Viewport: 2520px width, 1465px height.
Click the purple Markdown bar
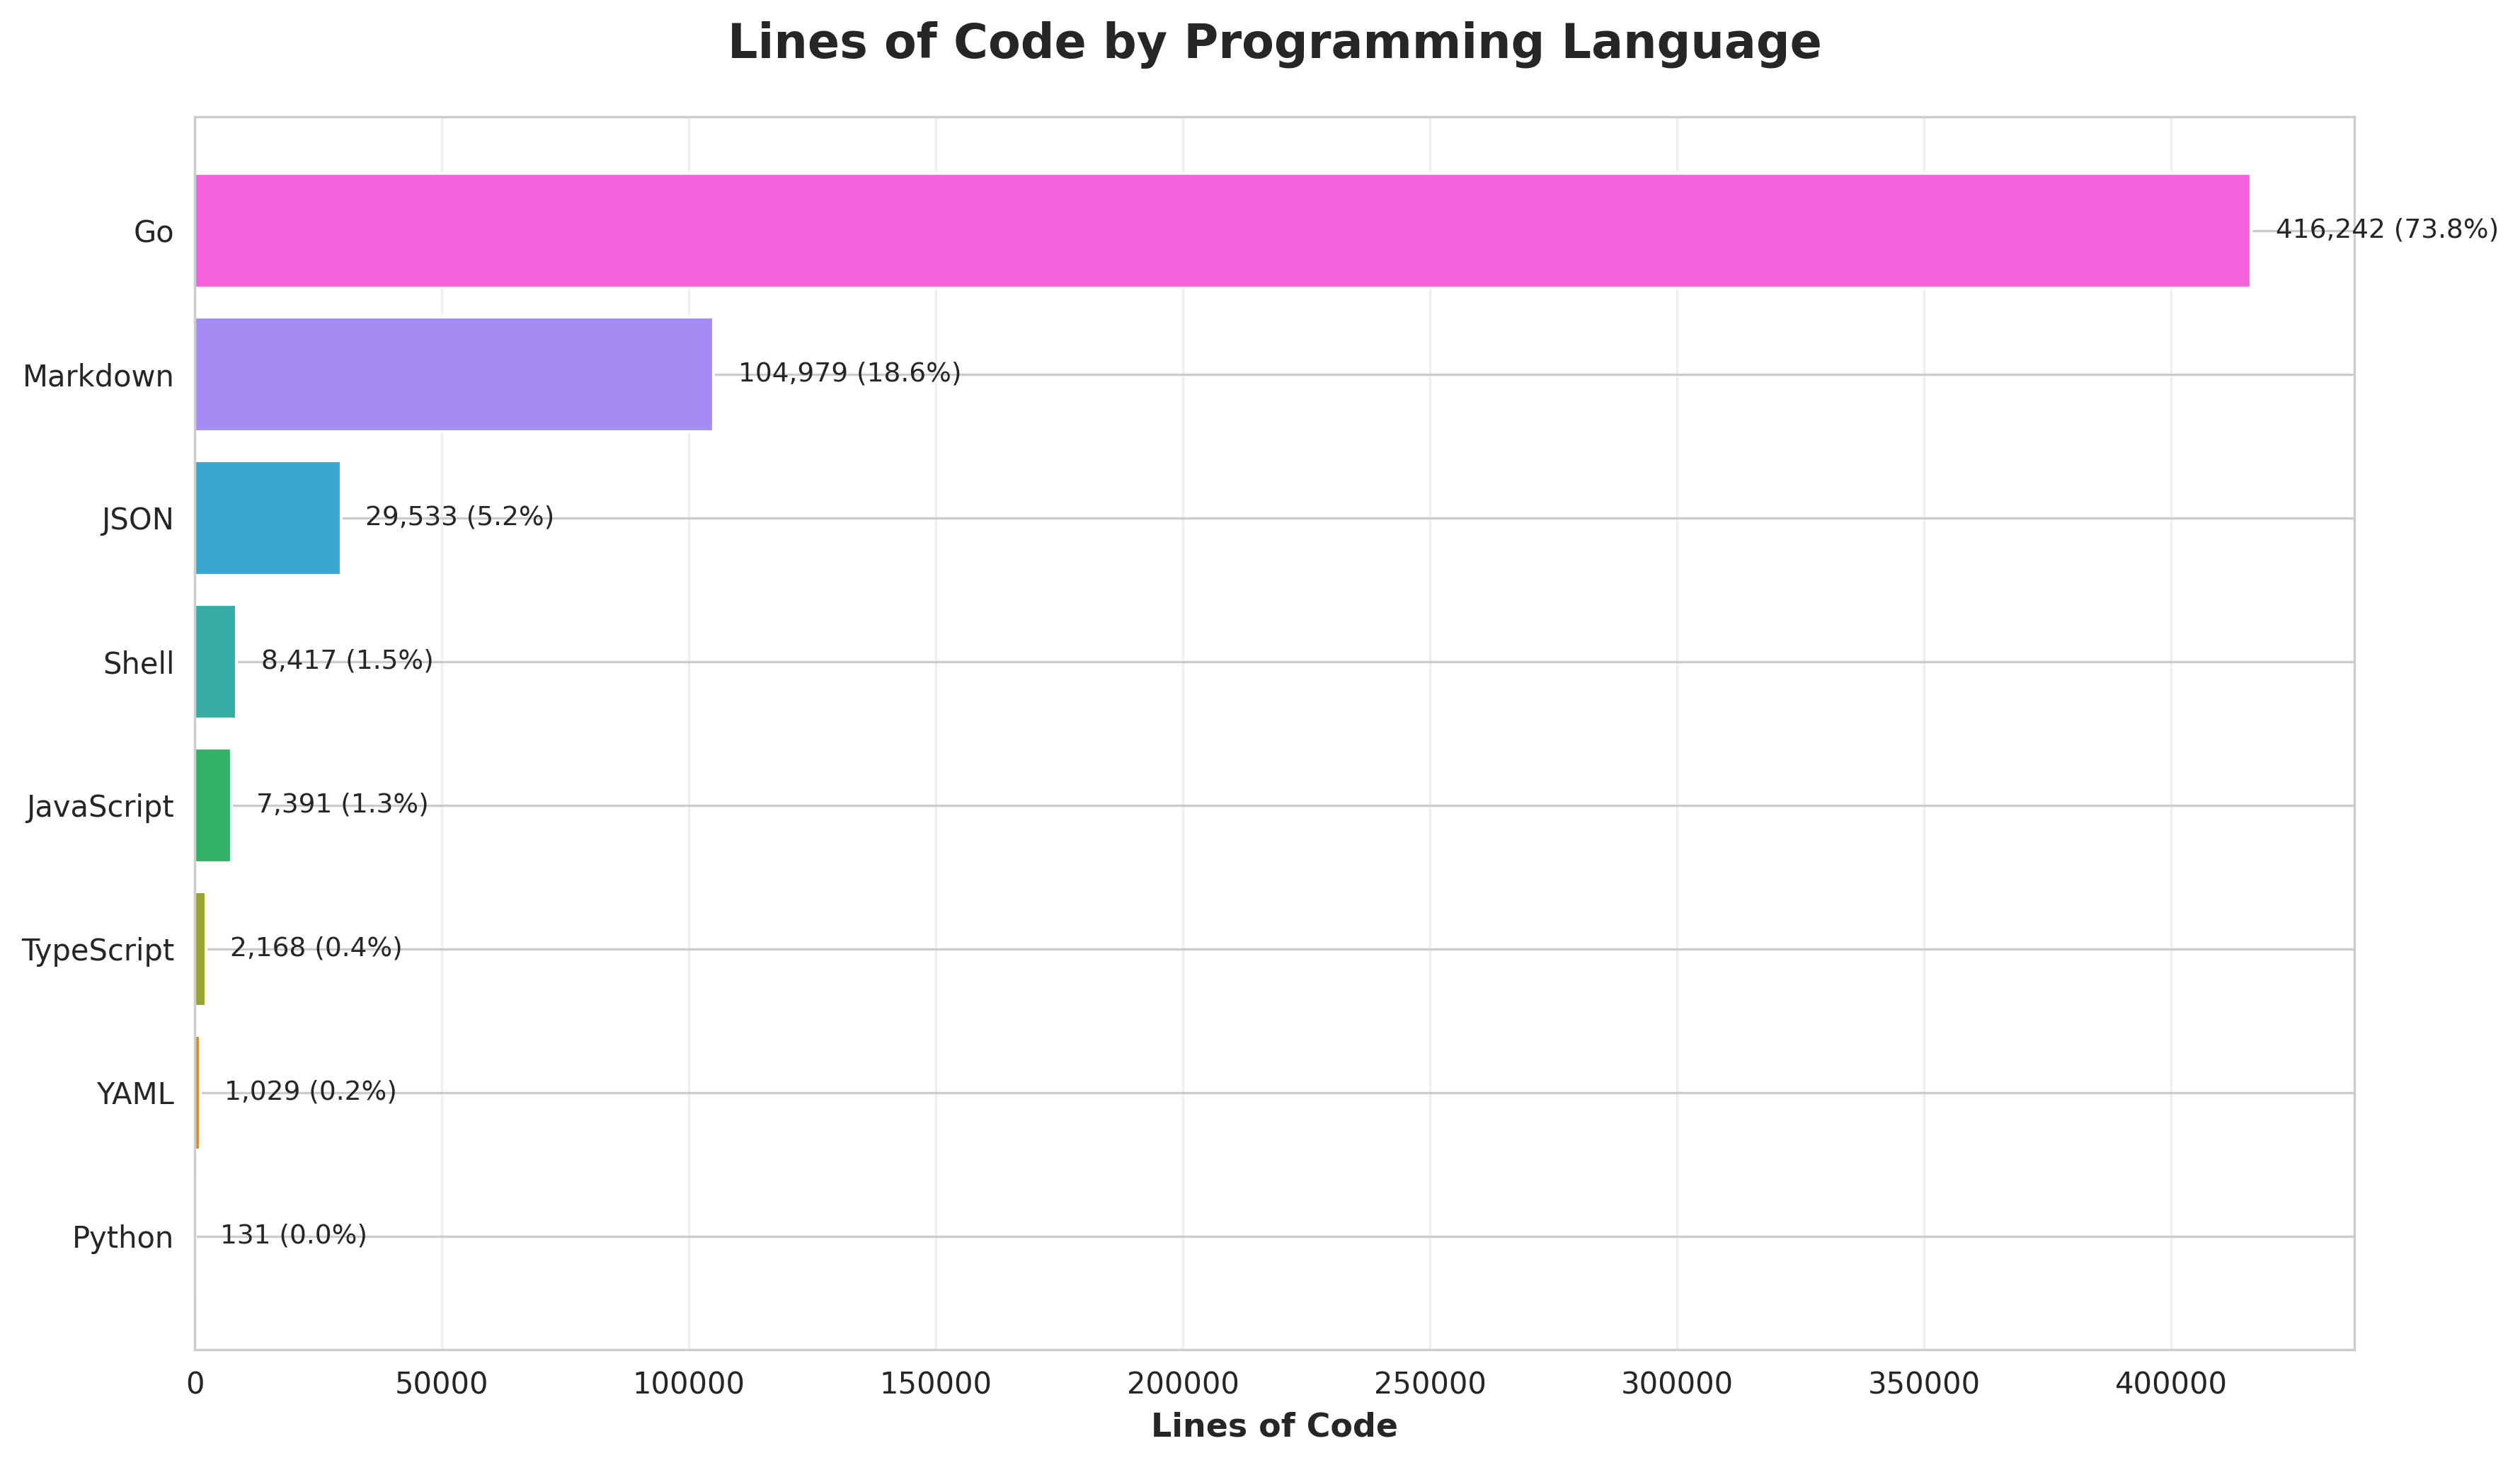pyautogui.click(x=453, y=375)
